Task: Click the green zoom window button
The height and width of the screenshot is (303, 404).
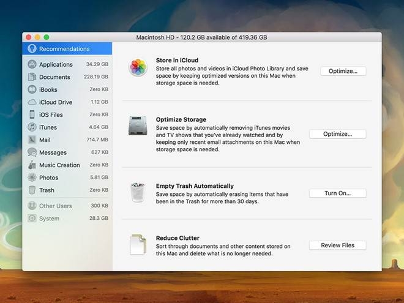Action: [47, 37]
